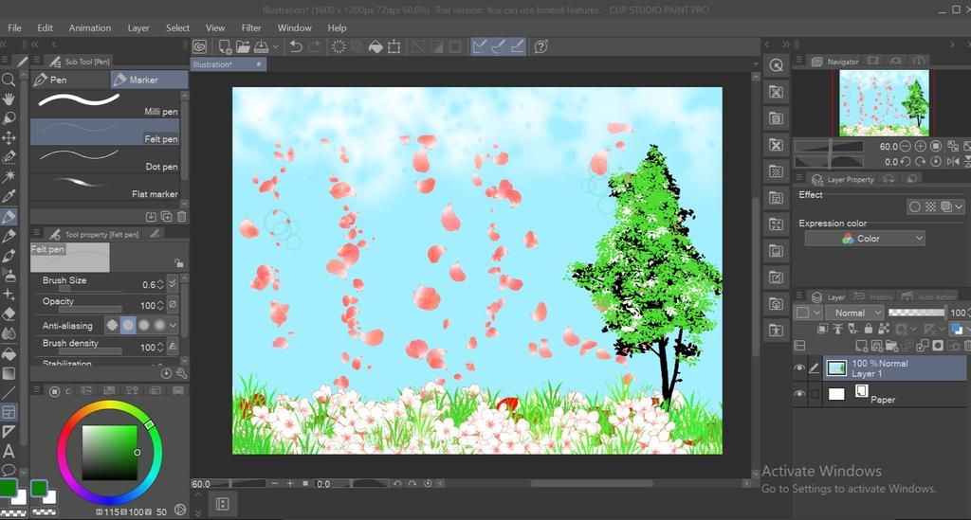
Task: Select the Eraser tool in toolbar
Action: (x=9, y=314)
